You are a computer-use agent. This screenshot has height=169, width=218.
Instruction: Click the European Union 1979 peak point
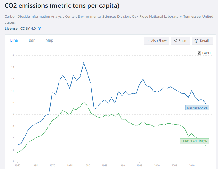tap(84, 102)
